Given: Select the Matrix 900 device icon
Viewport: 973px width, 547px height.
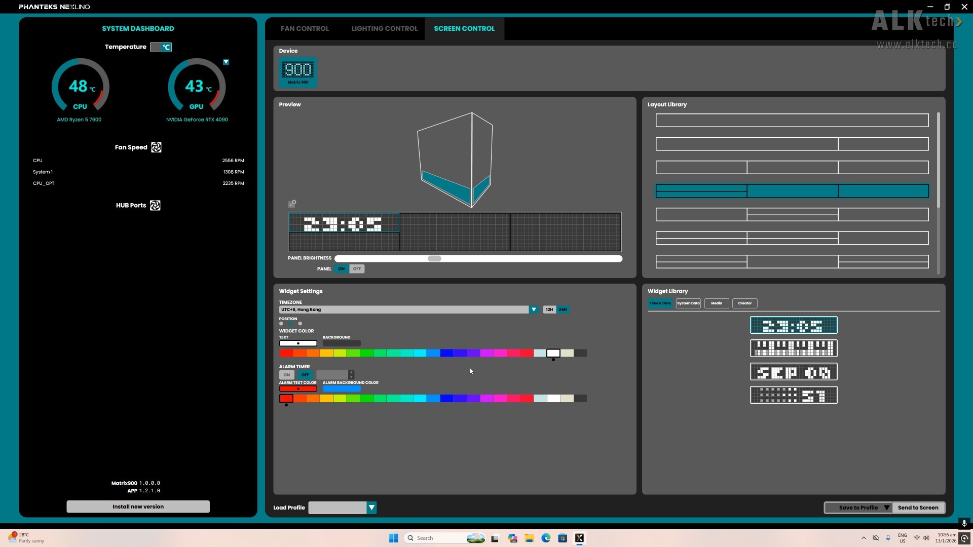Looking at the screenshot, I should pyautogui.click(x=298, y=72).
